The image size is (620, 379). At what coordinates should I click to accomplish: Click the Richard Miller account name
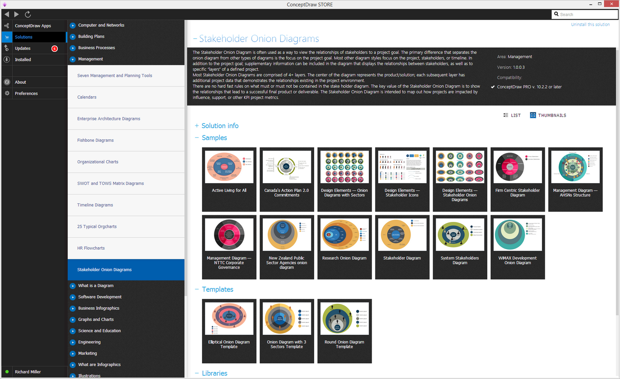pos(28,372)
